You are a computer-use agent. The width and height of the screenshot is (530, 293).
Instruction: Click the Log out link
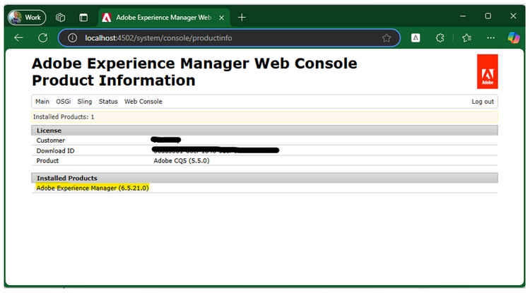pyautogui.click(x=483, y=102)
